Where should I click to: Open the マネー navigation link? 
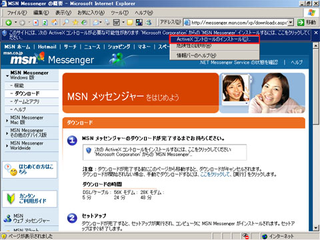[144, 47]
